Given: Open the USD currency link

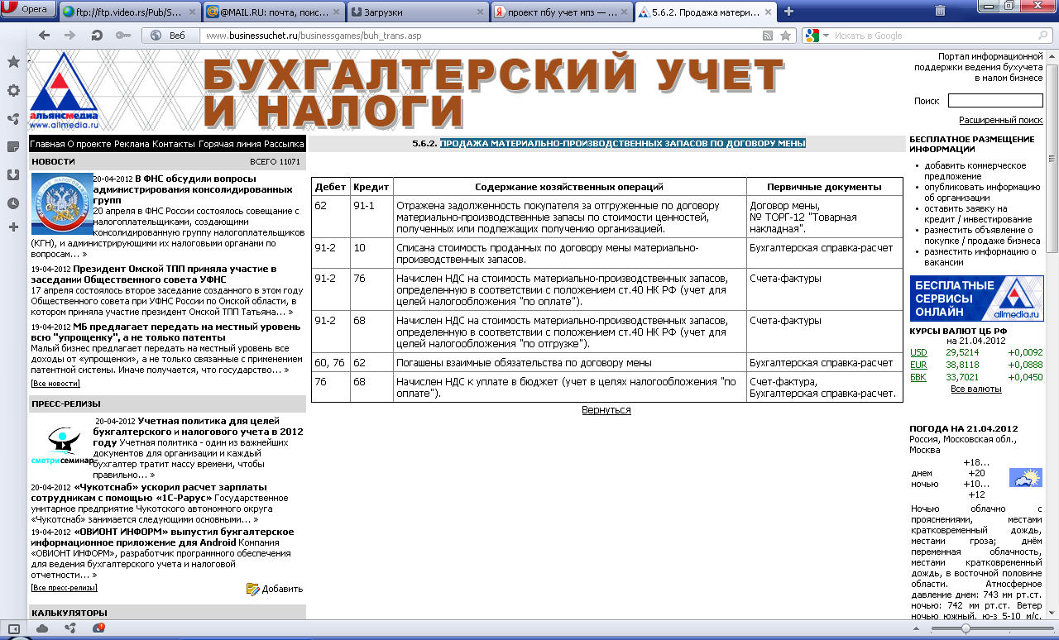Looking at the screenshot, I should tap(918, 352).
